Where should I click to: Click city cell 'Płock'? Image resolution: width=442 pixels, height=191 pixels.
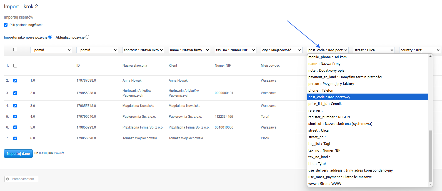click(265, 138)
